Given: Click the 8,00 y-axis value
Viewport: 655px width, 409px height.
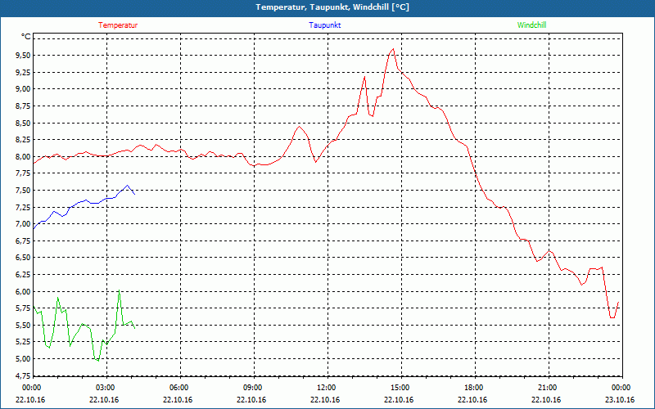Looking at the screenshot, I should click(x=23, y=156).
